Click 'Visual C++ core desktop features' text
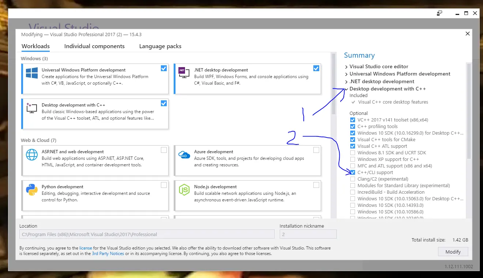Viewport: 483px width, 278px height. point(393,102)
